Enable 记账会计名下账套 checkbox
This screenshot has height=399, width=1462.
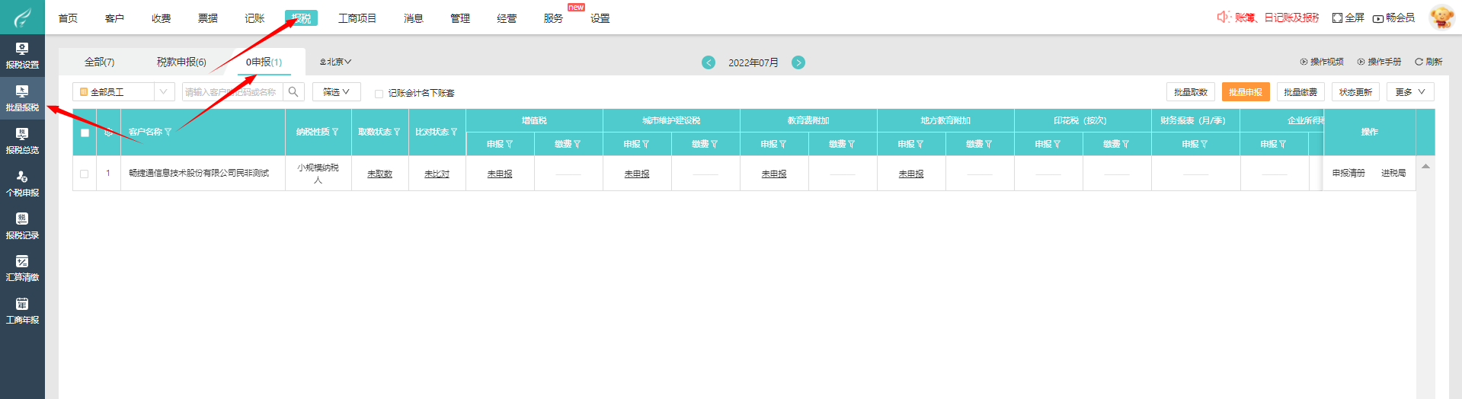click(x=379, y=94)
